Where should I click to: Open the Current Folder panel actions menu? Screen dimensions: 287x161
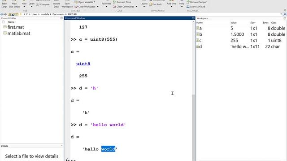61,18
